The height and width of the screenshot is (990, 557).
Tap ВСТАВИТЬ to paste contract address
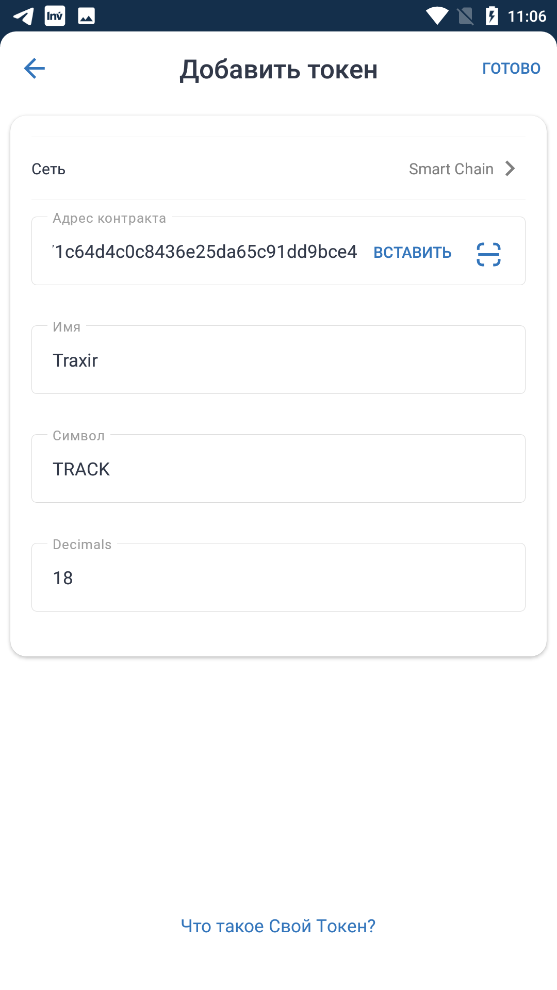(413, 253)
